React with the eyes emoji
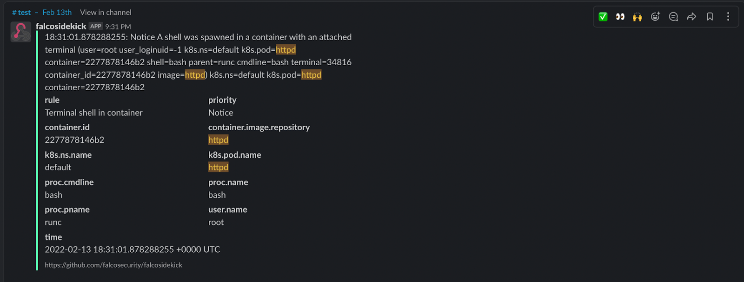 620,17
